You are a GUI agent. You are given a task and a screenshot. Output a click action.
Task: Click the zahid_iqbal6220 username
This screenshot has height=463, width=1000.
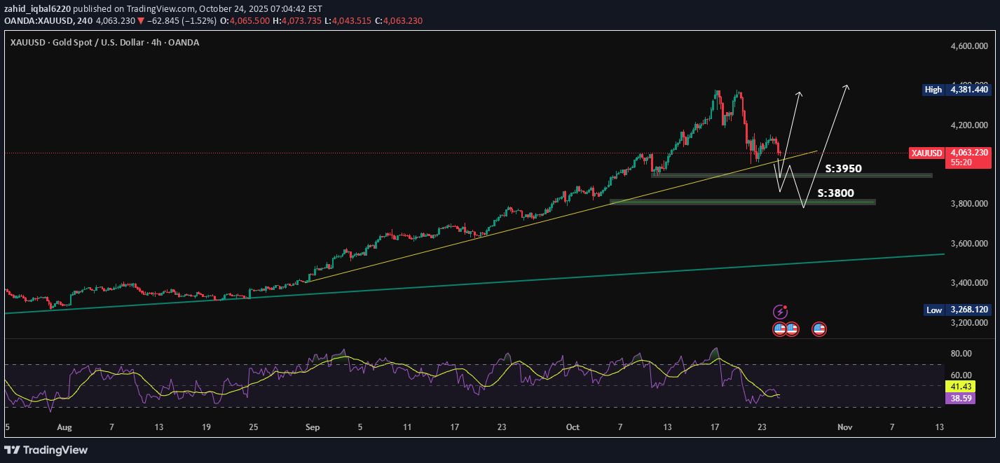[37, 8]
